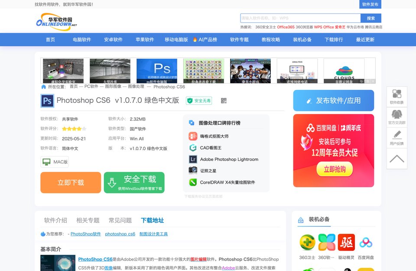The height and width of the screenshot is (271, 416).
Task: Open 官方交流群 sidebar icon
Action: pos(397,117)
